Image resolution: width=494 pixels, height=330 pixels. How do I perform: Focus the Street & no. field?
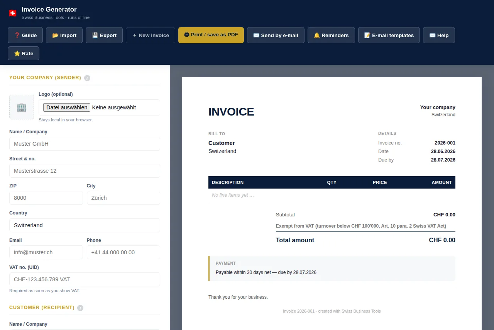point(85,171)
